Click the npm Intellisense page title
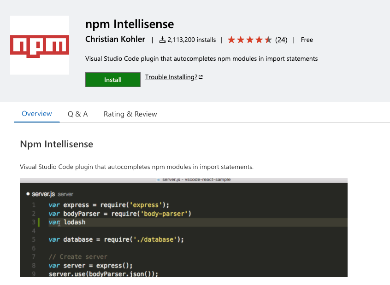 (x=130, y=24)
